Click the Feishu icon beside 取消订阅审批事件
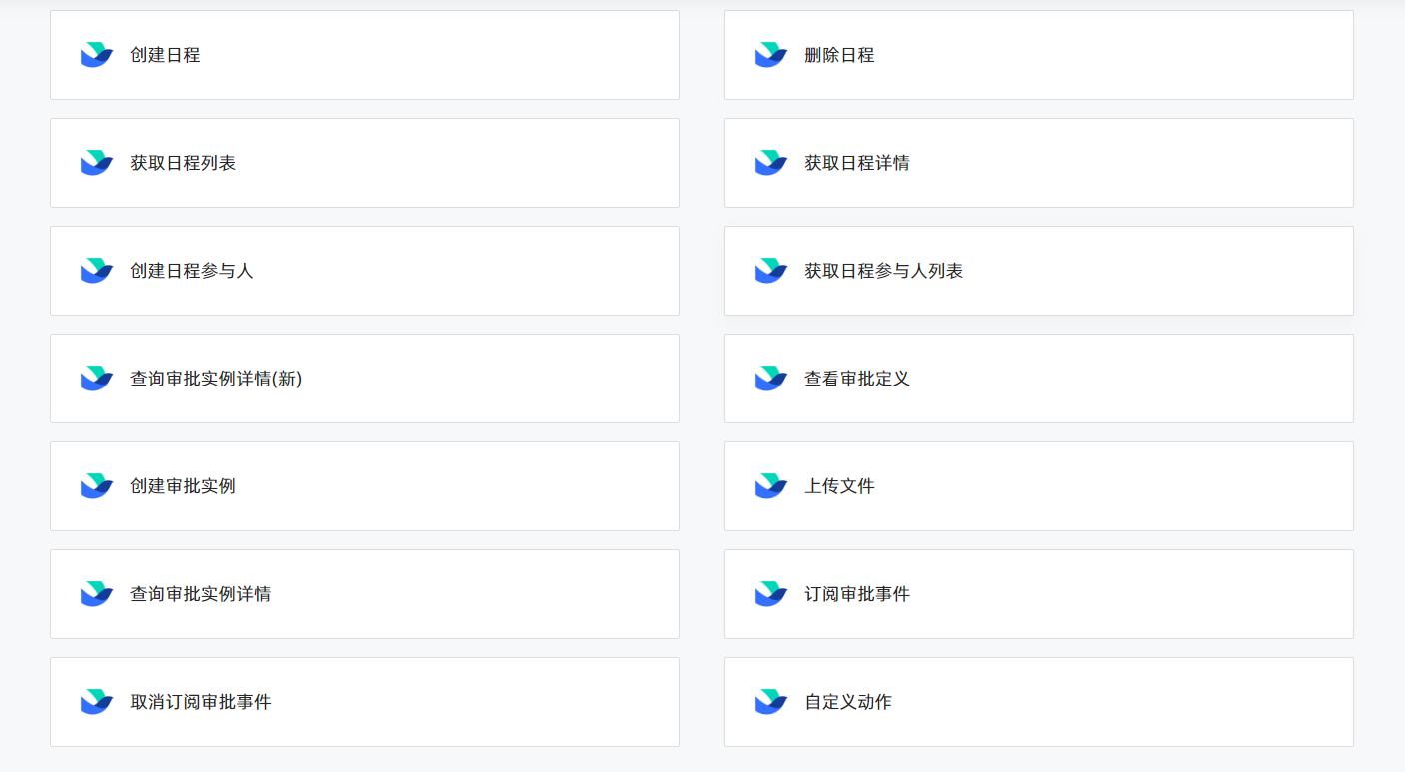The width and height of the screenshot is (1405, 772). tap(97, 702)
